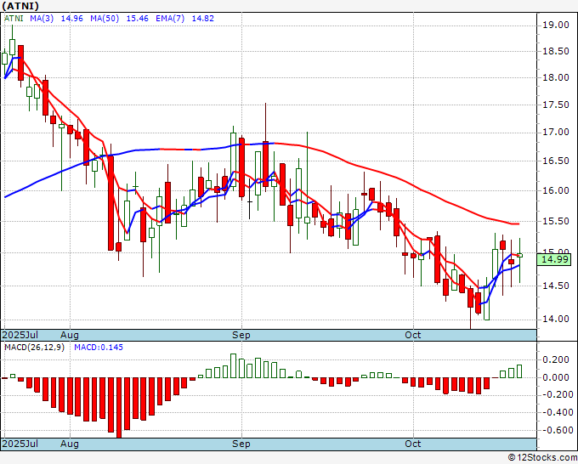Click Aug on the MACD panel axis
Image resolution: width=578 pixels, height=464 pixels.
[x=70, y=444]
